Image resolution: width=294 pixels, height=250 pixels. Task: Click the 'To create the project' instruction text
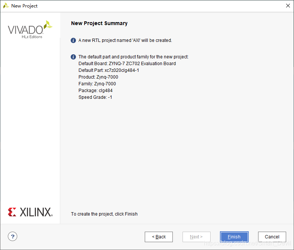click(x=104, y=214)
